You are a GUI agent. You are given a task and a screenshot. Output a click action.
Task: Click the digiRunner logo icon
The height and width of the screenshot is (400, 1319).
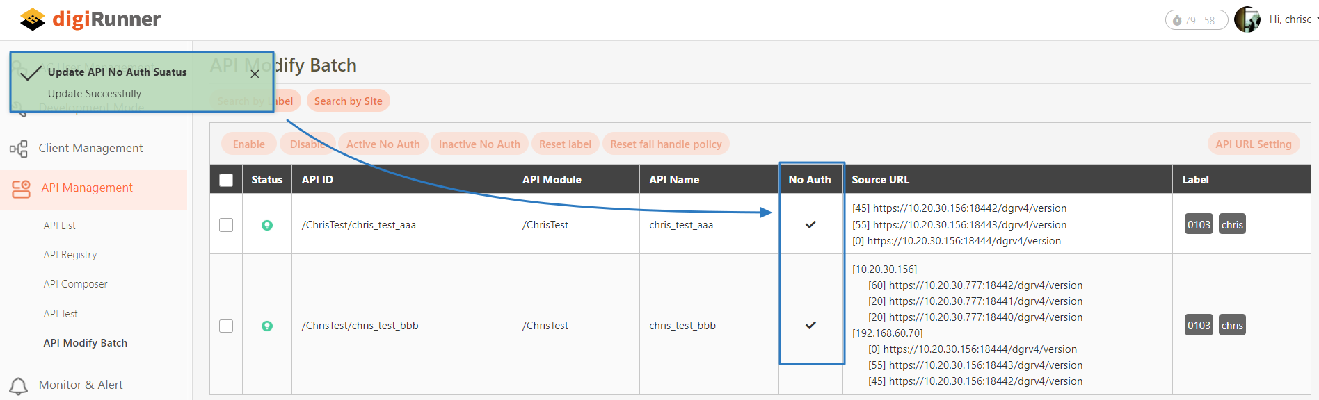pyautogui.click(x=33, y=19)
